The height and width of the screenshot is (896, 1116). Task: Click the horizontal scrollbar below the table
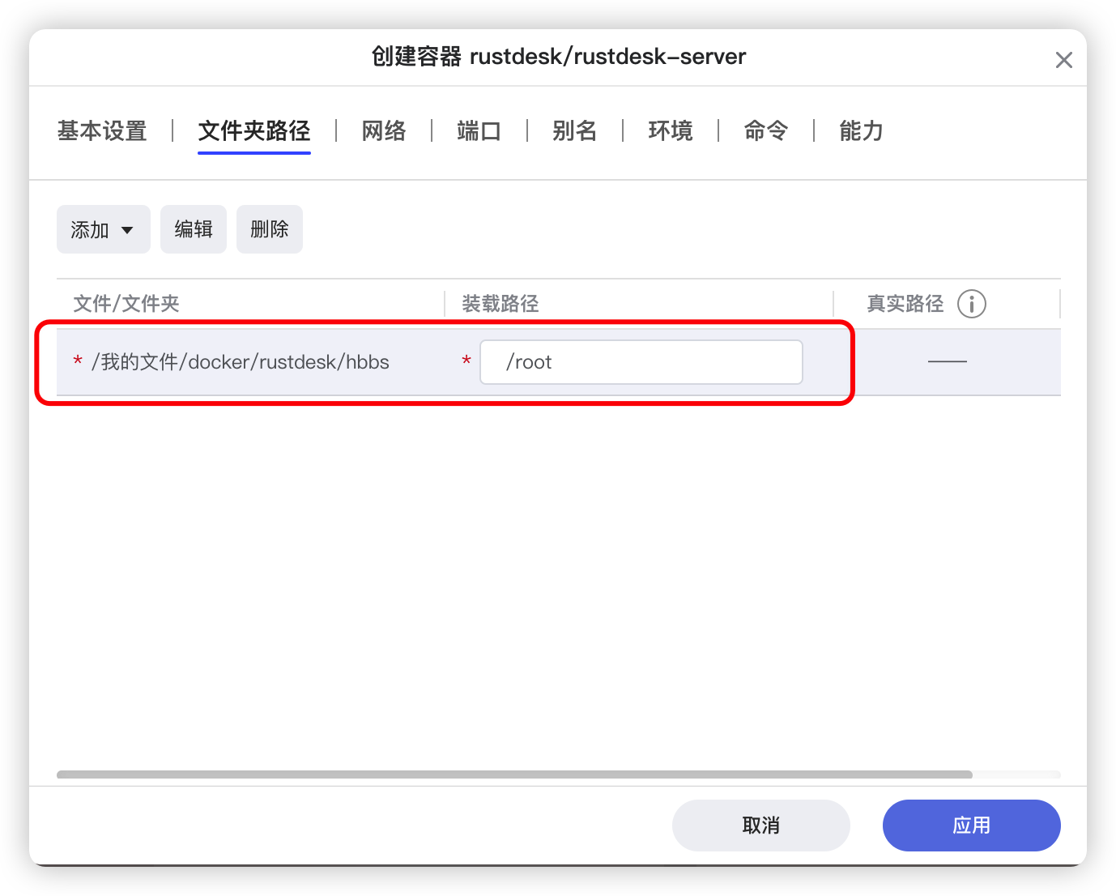pos(514,774)
